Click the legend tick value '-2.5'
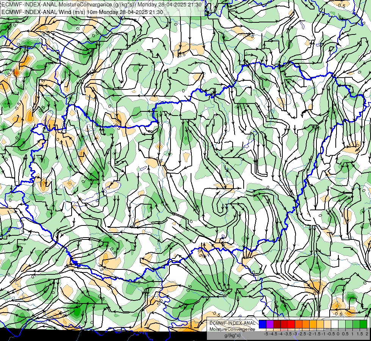 (x=302, y=334)
